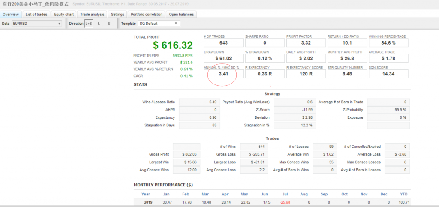Image resolution: width=439 pixels, height=207 pixels.
Task: Go to the Equity chart tab
Action: (x=64, y=14)
